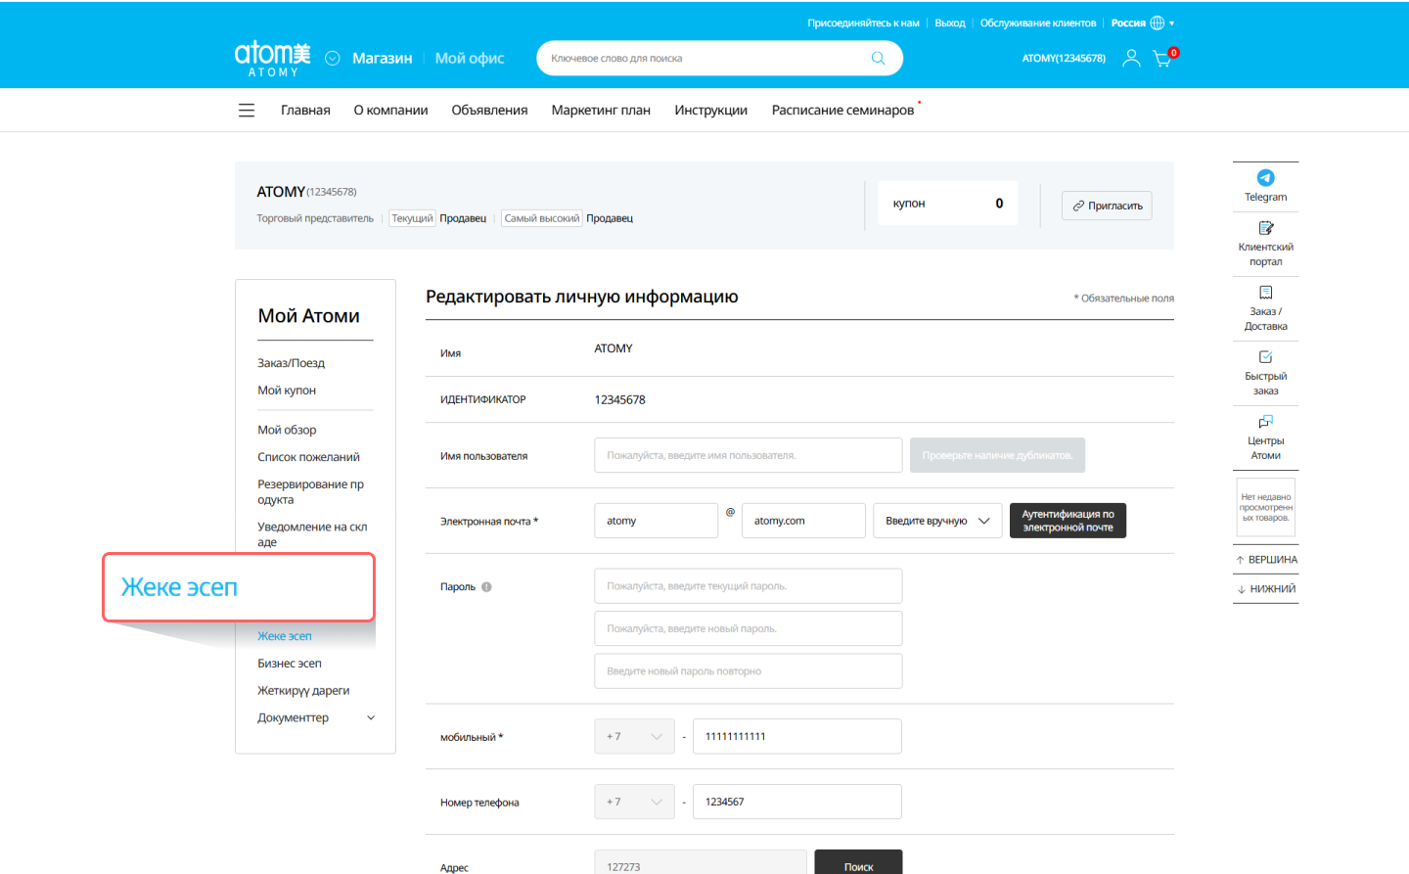Focus the repeat new password field
Image resolution: width=1409 pixels, height=874 pixels.
point(748,671)
